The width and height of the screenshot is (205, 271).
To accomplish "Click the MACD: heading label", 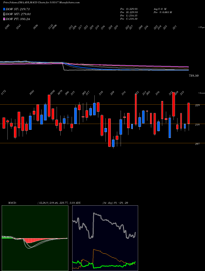I will (x=12, y=203).
